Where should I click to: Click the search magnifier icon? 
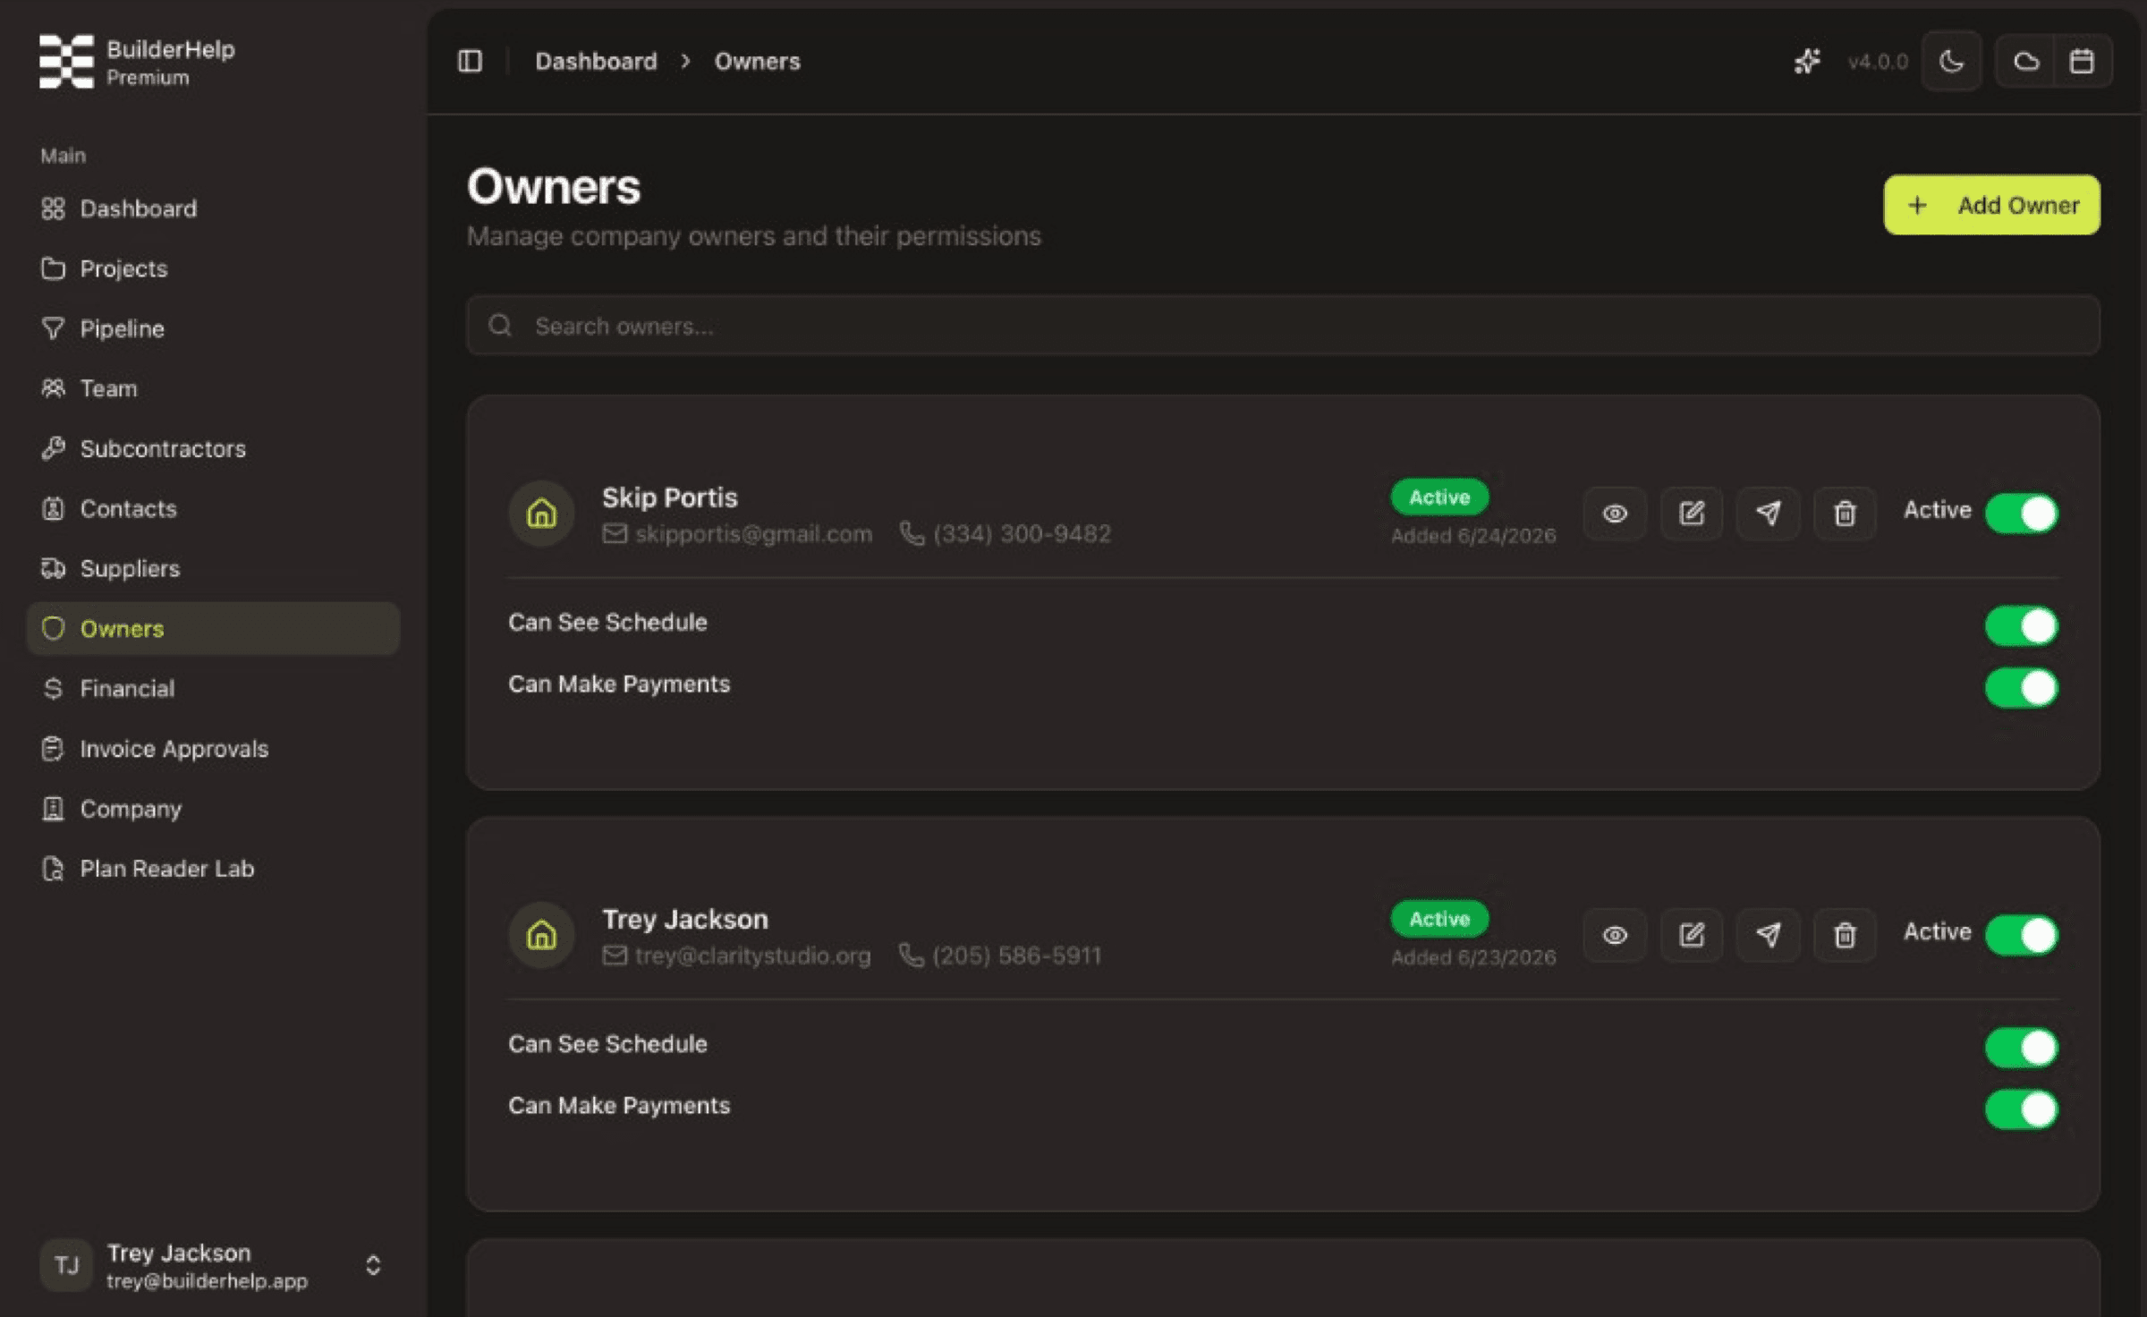pyautogui.click(x=500, y=325)
